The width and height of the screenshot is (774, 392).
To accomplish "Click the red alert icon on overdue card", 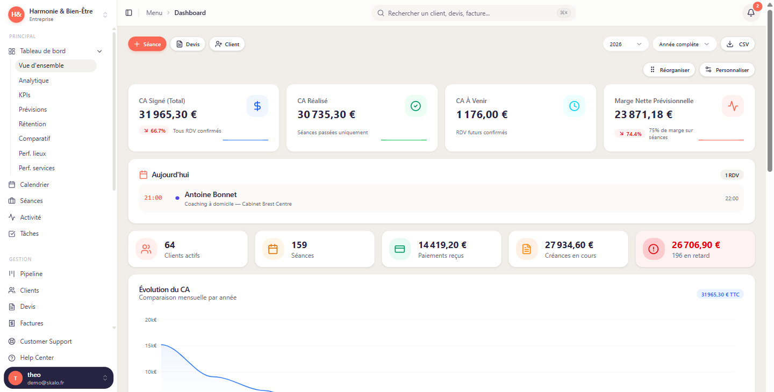I will pos(653,249).
